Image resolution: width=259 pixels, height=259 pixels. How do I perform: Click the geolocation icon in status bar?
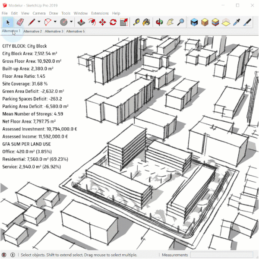pyautogui.click(x=4, y=255)
